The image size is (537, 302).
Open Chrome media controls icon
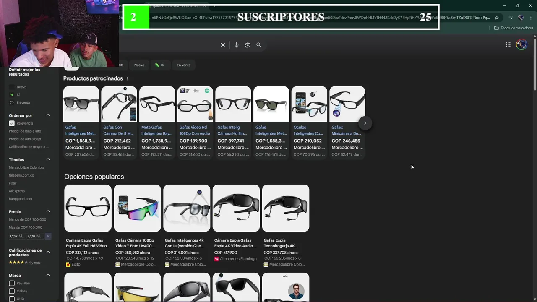(511, 18)
